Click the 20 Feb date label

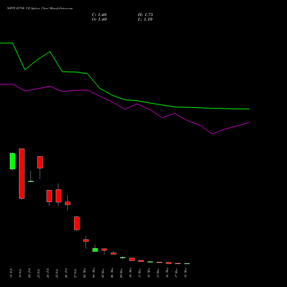point(29,273)
